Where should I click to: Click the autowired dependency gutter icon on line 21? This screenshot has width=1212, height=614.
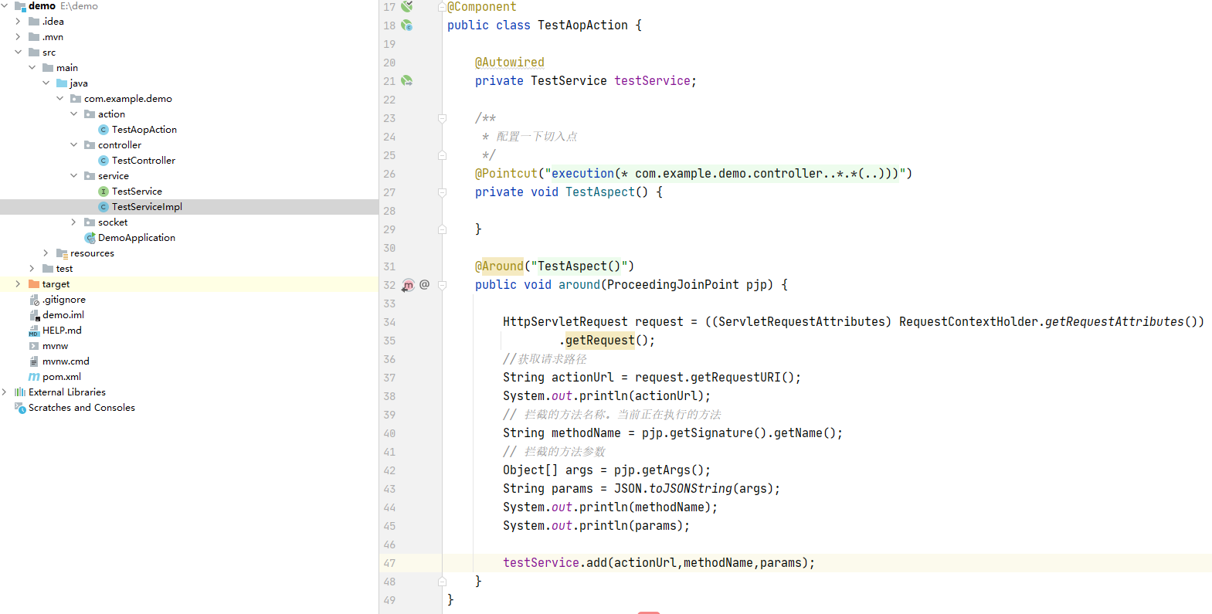pos(406,81)
